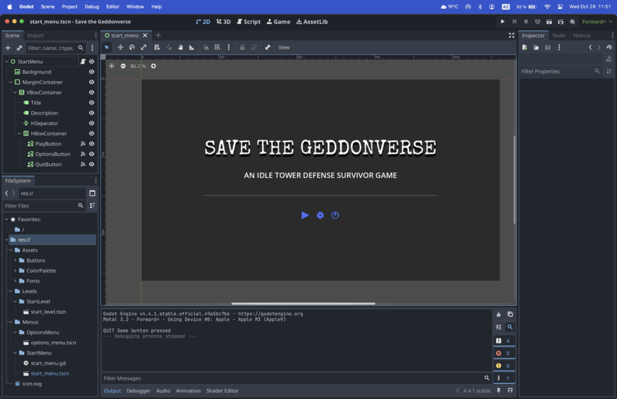Switch to the Script workspace

248,22
